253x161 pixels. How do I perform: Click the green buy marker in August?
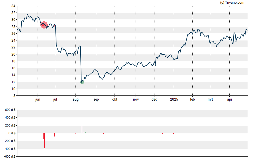(82, 82)
